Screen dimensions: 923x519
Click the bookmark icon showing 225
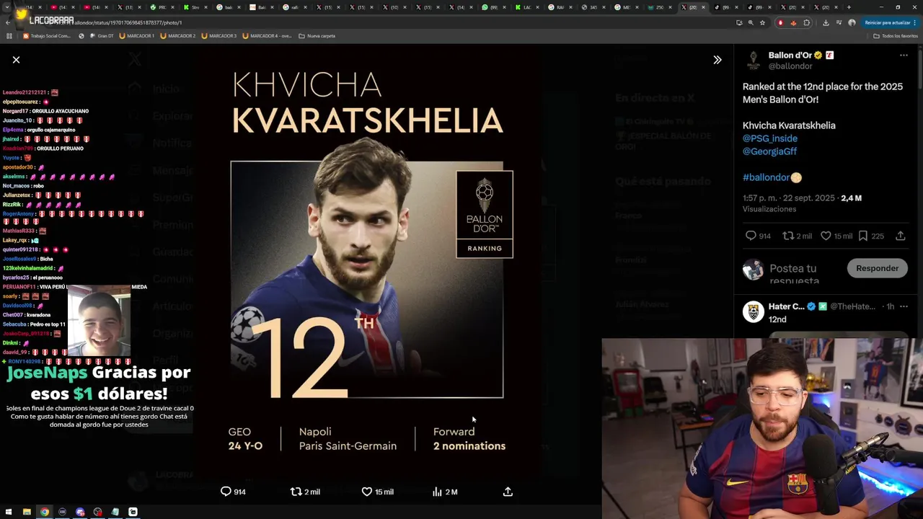click(x=863, y=236)
